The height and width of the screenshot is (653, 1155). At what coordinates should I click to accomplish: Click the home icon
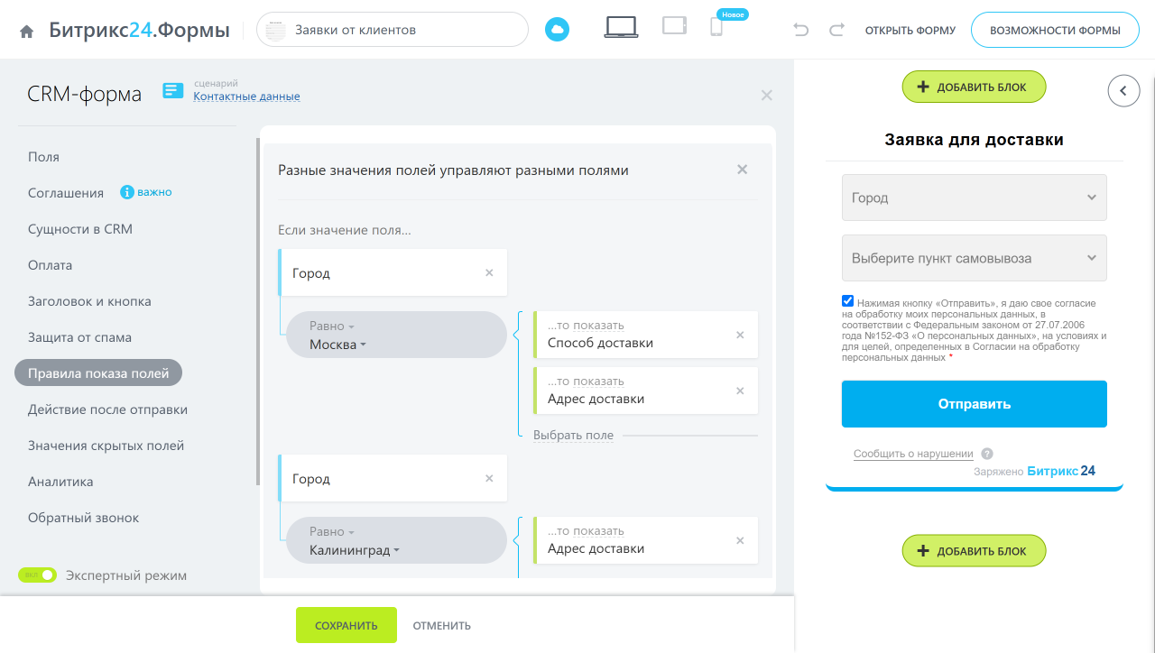pos(27,31)
